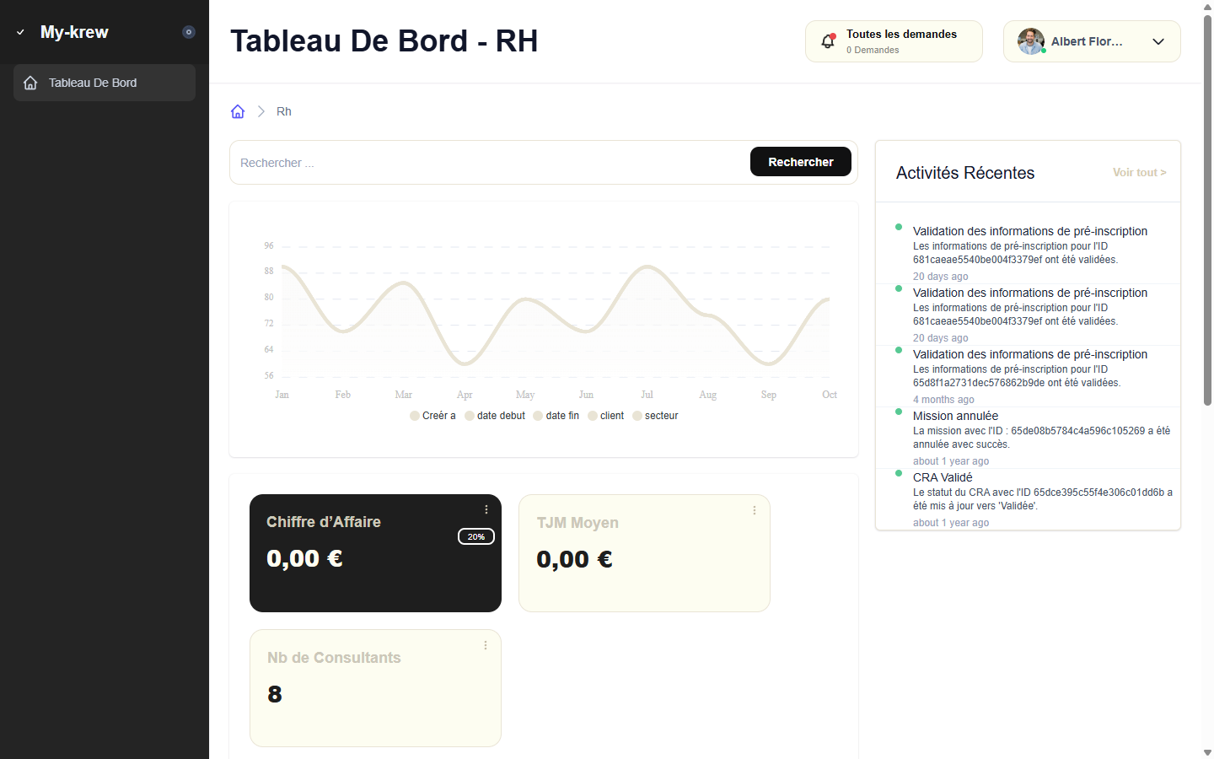Toggle the 'date debut' legend series
1214x759 pixels.
click(495, 416)
